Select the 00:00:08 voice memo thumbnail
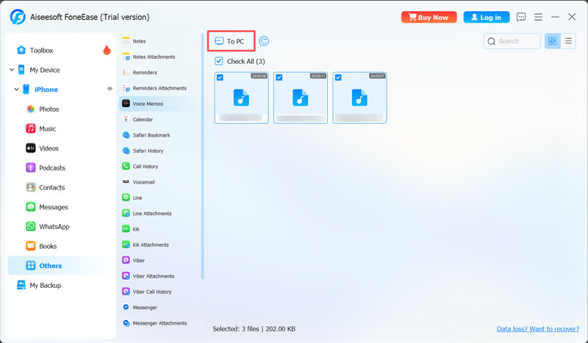This screenshot has width=588, height=343. [241, 98]
